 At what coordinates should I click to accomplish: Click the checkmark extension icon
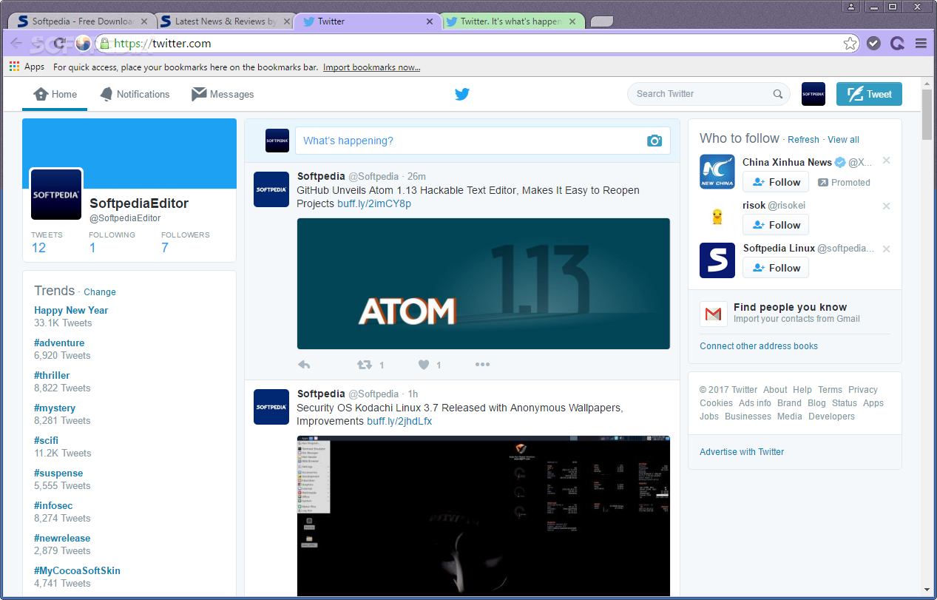[x=873, y=43]
